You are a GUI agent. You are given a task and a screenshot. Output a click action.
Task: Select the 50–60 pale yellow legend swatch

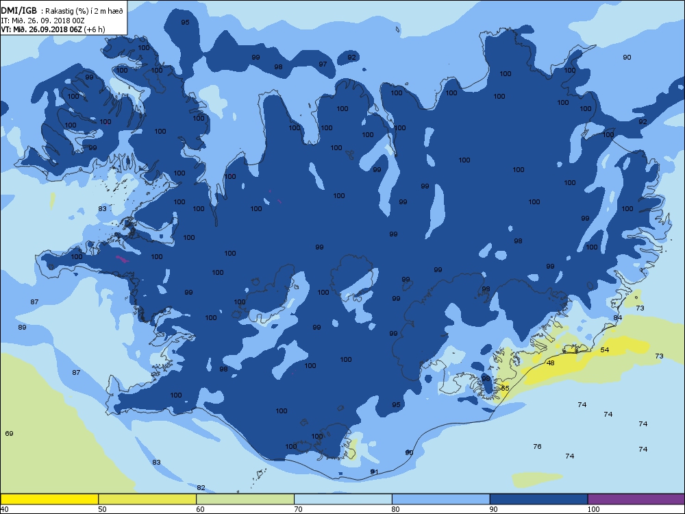coord(147,499)
